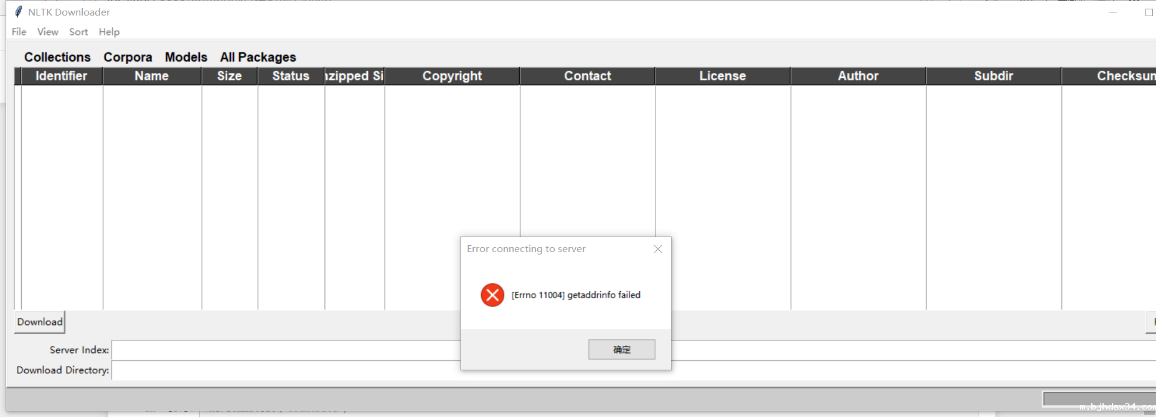Viewport: 1156px width, 417px height.
Task: Click the Subdir column header
Action: [x=994, y=76]
